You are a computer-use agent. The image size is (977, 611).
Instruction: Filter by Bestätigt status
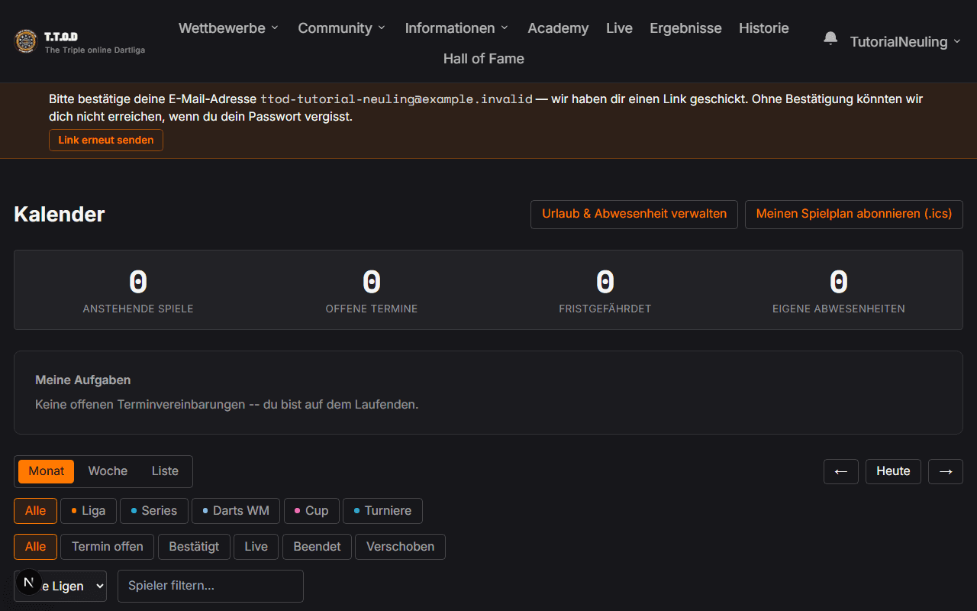(x=194, y=547)
